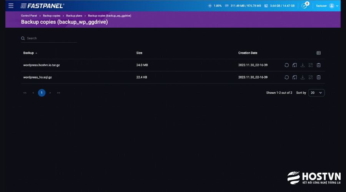Click the dashed-square icon for wordpress_ho.sql.gz
The height and width of the screenshot is (192, 346).
click(x=311, y=77)
